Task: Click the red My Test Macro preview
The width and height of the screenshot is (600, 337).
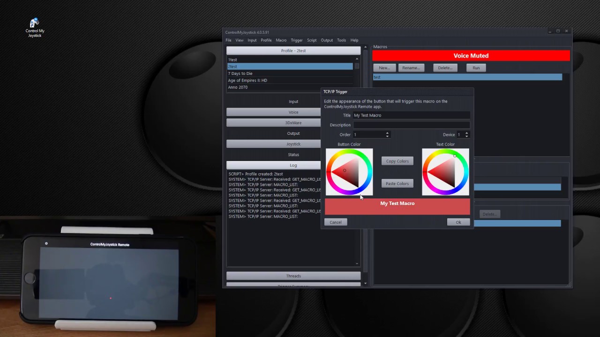Action: click(x=397, y=206)
